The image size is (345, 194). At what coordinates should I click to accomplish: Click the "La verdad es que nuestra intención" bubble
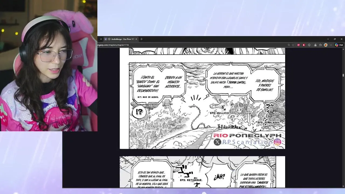(x=228, y=80)
